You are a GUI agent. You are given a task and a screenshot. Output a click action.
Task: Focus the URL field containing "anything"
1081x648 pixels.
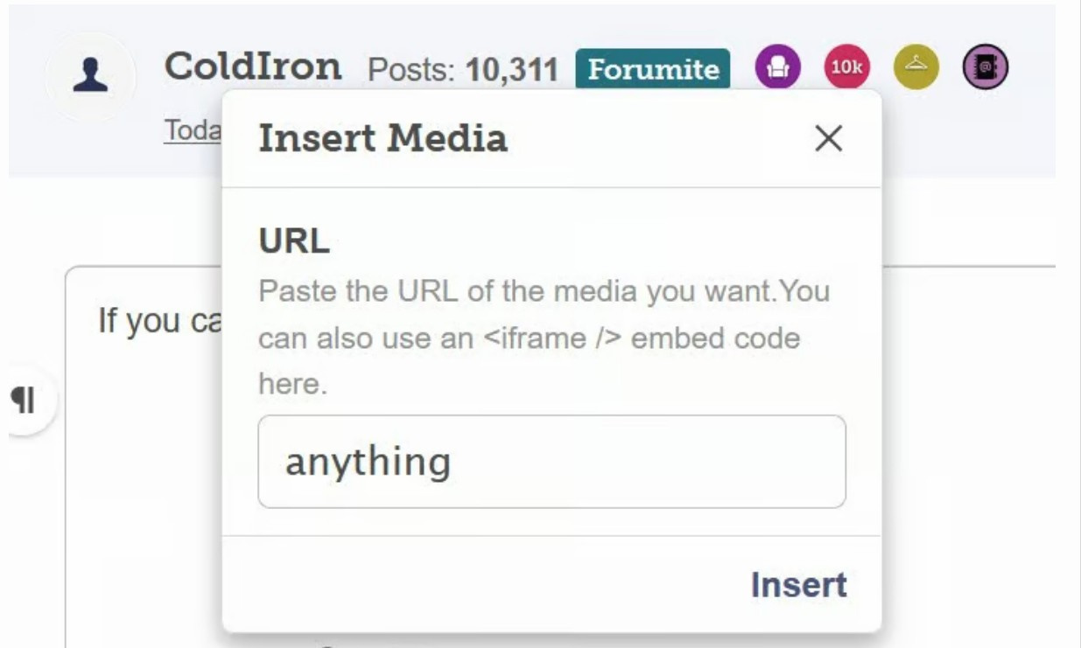coord(551,462)
